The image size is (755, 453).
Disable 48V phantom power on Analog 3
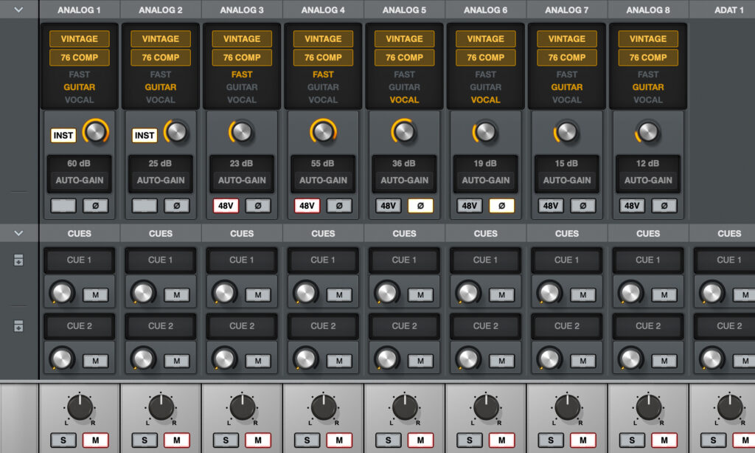226,206
